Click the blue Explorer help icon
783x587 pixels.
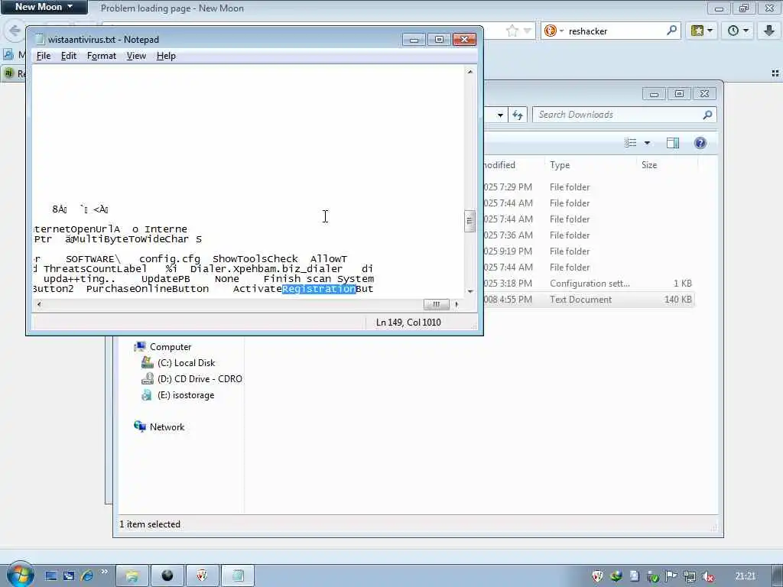[x=700, y=143]
